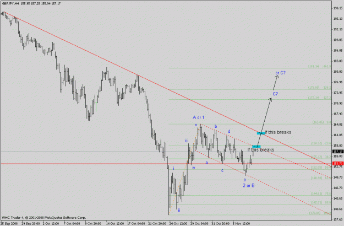Click the chart title "GBPJPY,H4" text

[10, 3]
